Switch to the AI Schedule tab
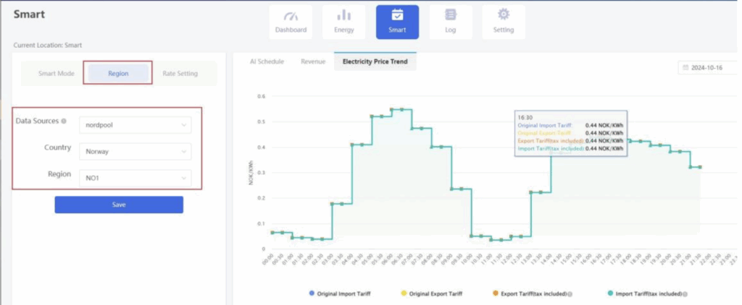 266,61
